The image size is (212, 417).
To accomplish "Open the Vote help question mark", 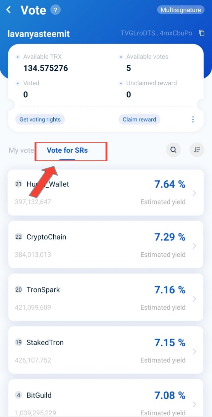I will pyautogui.click(x=55, y=10).
